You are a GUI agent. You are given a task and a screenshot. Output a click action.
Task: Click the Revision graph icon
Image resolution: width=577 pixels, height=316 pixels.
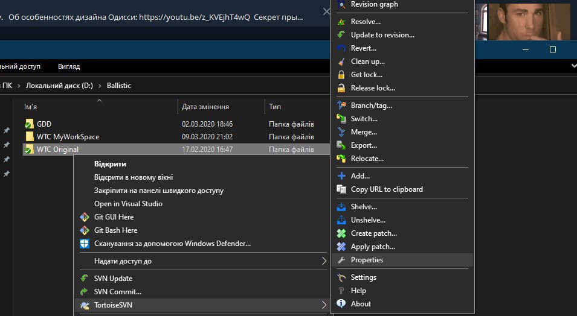(341, 4)
